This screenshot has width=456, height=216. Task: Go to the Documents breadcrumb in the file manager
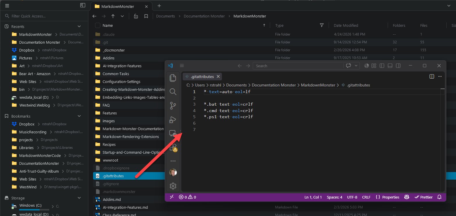[165, 16]
